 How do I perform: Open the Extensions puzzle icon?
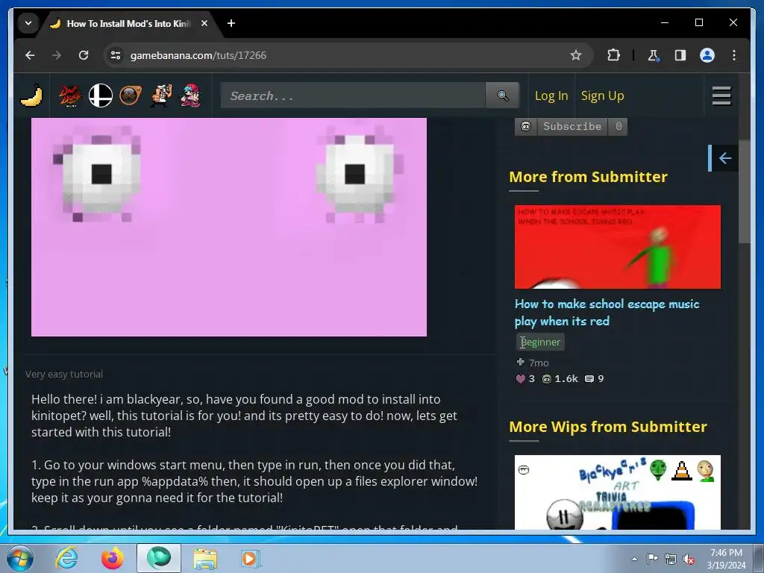[x=613, y=55]
